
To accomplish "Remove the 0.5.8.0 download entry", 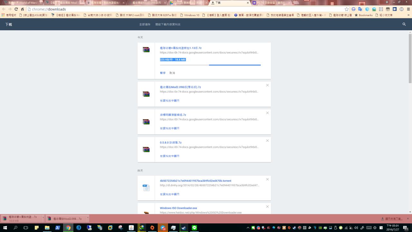I will [x=267, y=141].
